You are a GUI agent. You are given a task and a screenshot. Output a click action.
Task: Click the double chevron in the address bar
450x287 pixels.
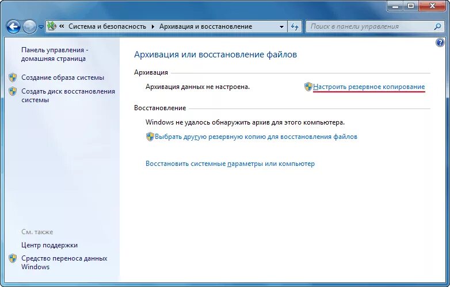62,26
